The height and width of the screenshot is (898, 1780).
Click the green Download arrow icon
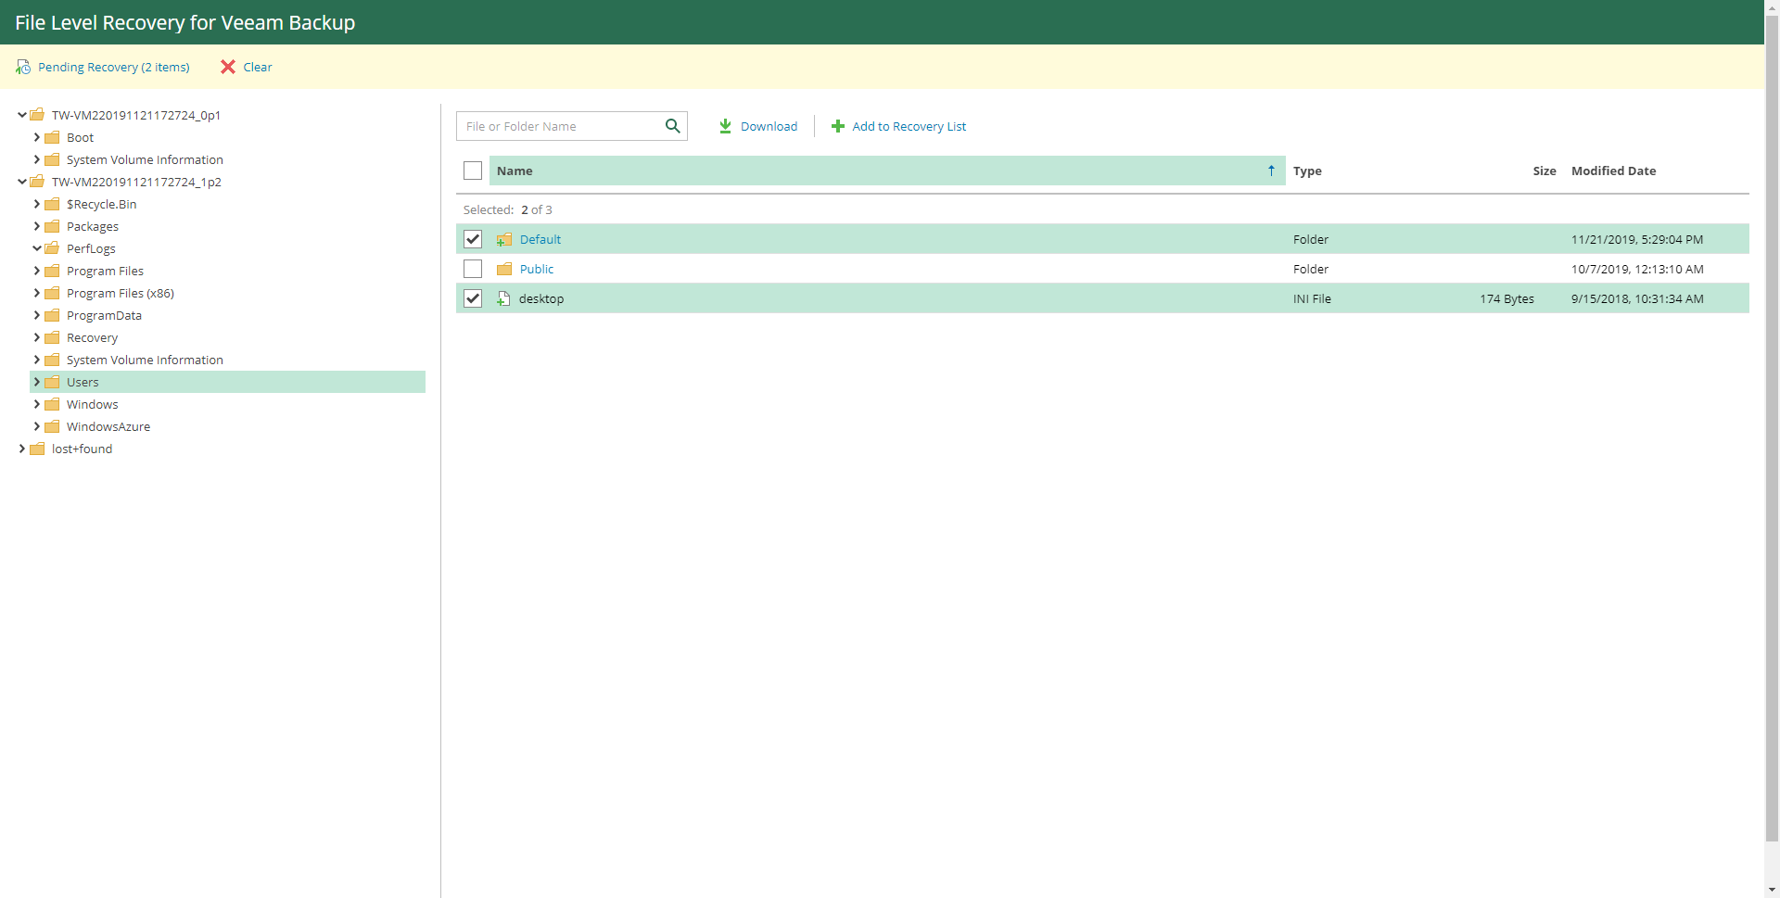(725, 126)
